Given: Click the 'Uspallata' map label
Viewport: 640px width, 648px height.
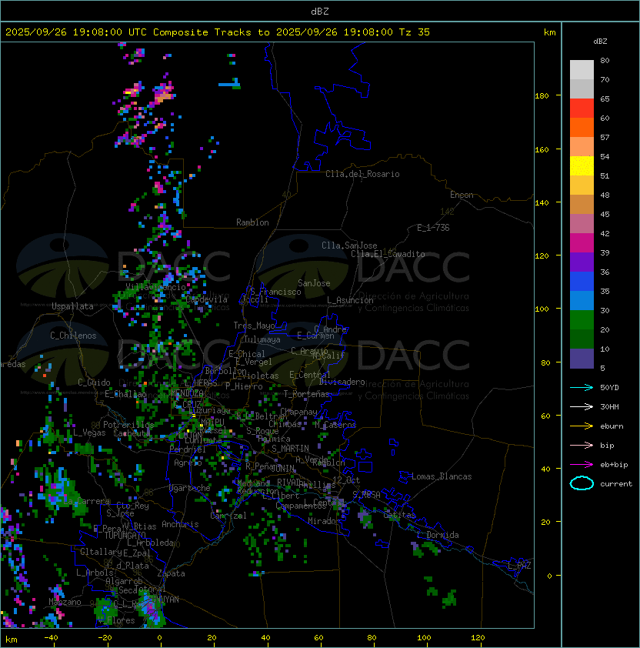Looking at the screenshot, I should [x=72, y=306].
